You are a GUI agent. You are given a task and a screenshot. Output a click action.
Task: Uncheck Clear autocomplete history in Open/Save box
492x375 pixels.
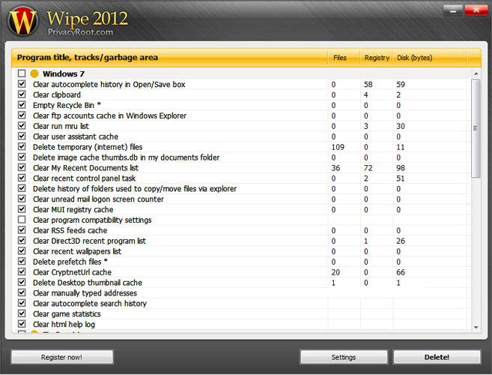click(22, 84)
